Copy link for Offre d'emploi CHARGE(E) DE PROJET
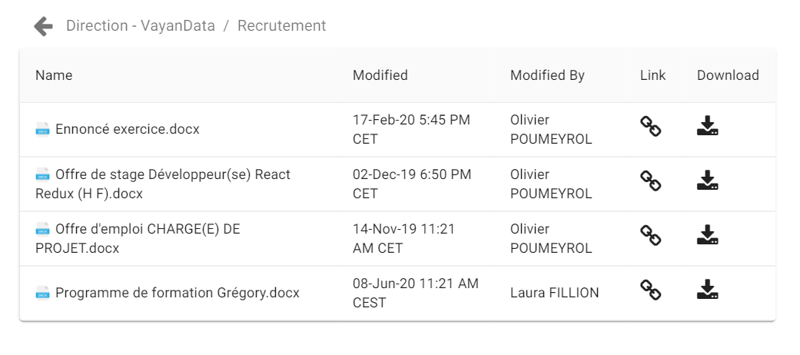The width and height of the screenshot is (800, 355). click(x=651, y=236)
